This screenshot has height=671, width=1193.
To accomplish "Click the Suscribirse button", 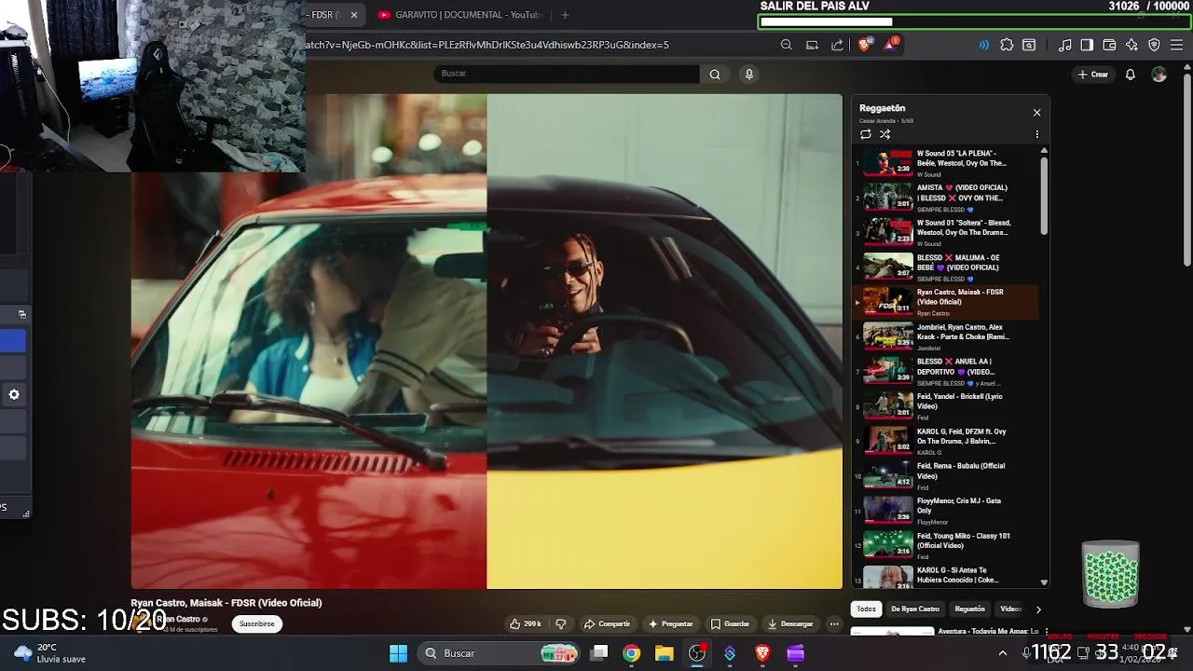I will [x=256, y=623].
